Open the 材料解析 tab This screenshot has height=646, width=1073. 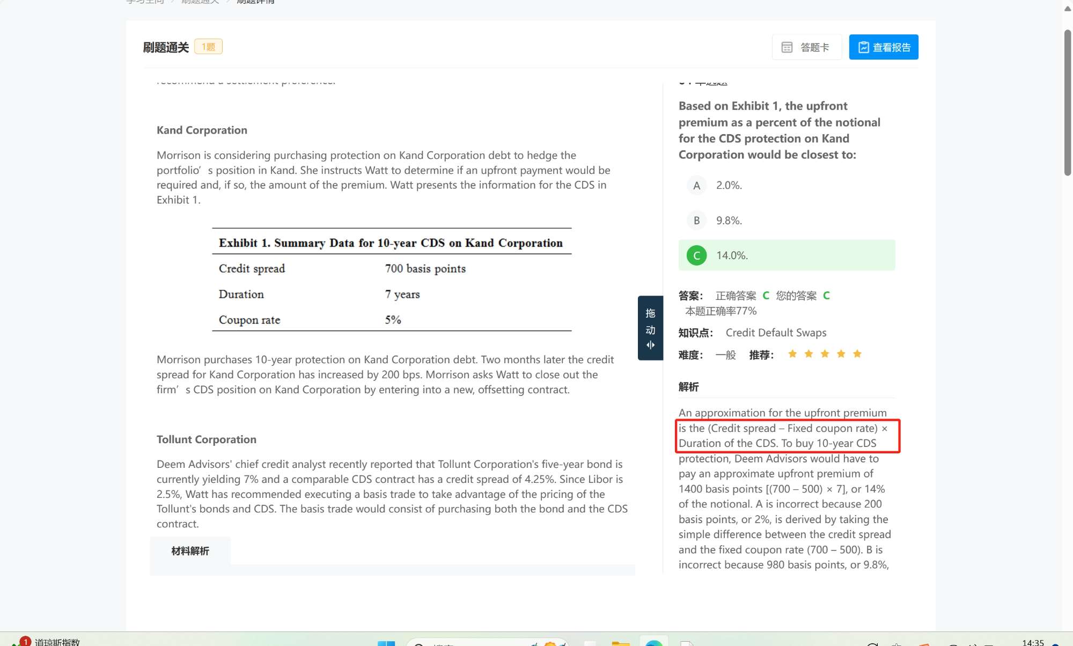tap(190, 551)
